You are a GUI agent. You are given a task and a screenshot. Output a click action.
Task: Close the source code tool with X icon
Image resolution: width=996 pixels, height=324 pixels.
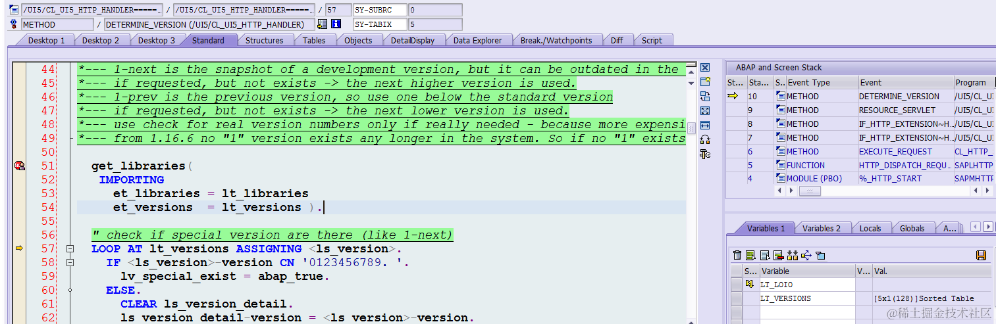(705, 68)
